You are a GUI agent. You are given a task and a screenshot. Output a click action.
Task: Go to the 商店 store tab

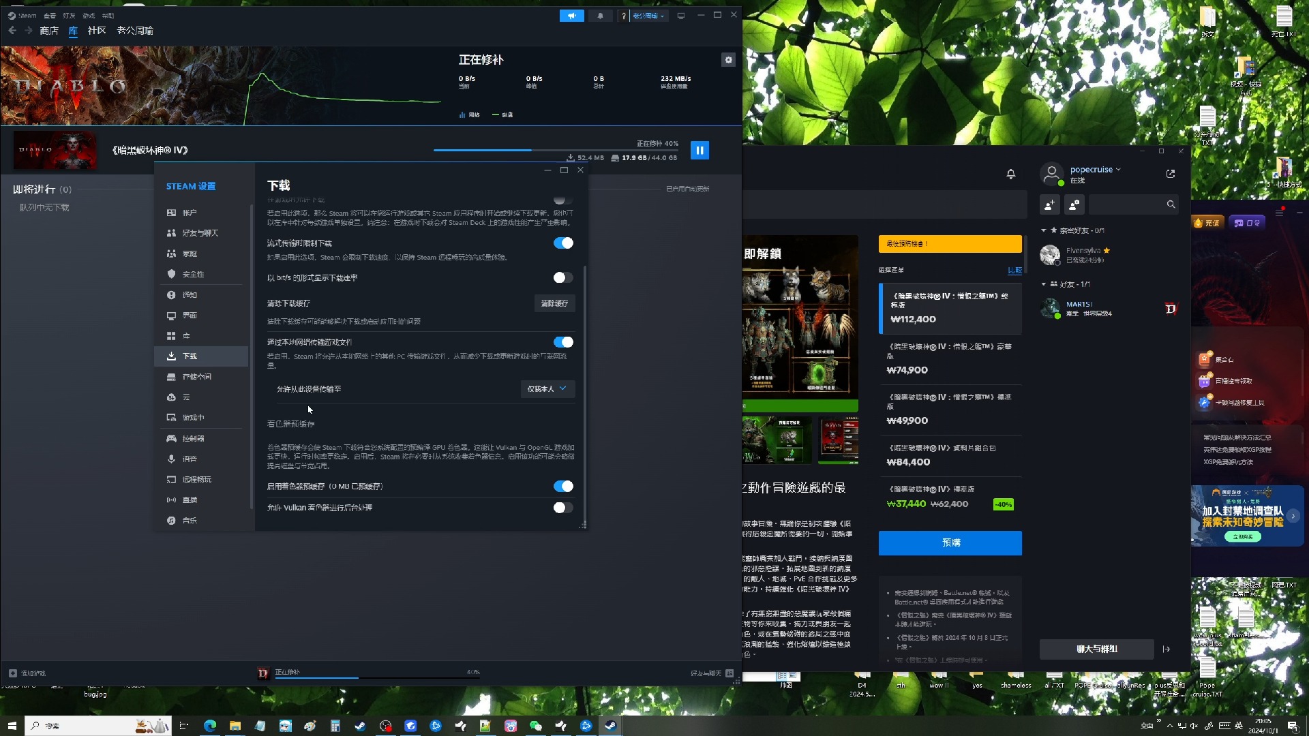(x=49, y=31)
